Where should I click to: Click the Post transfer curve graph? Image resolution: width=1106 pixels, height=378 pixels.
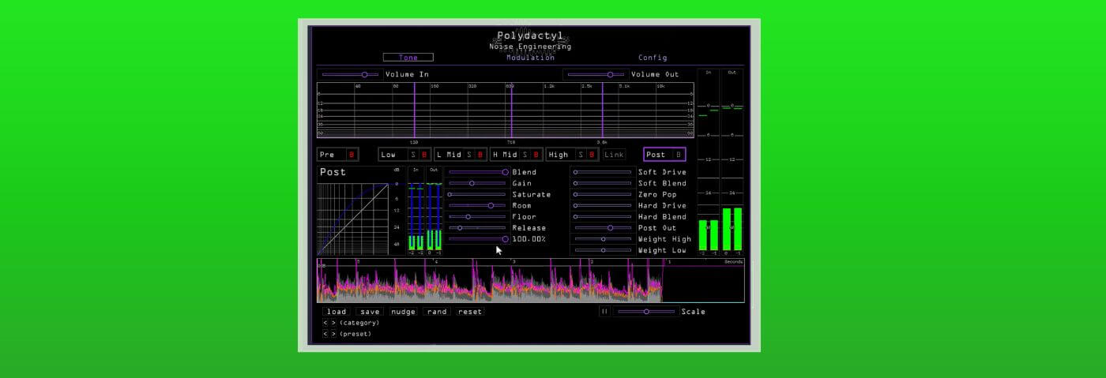pos(354,219)
